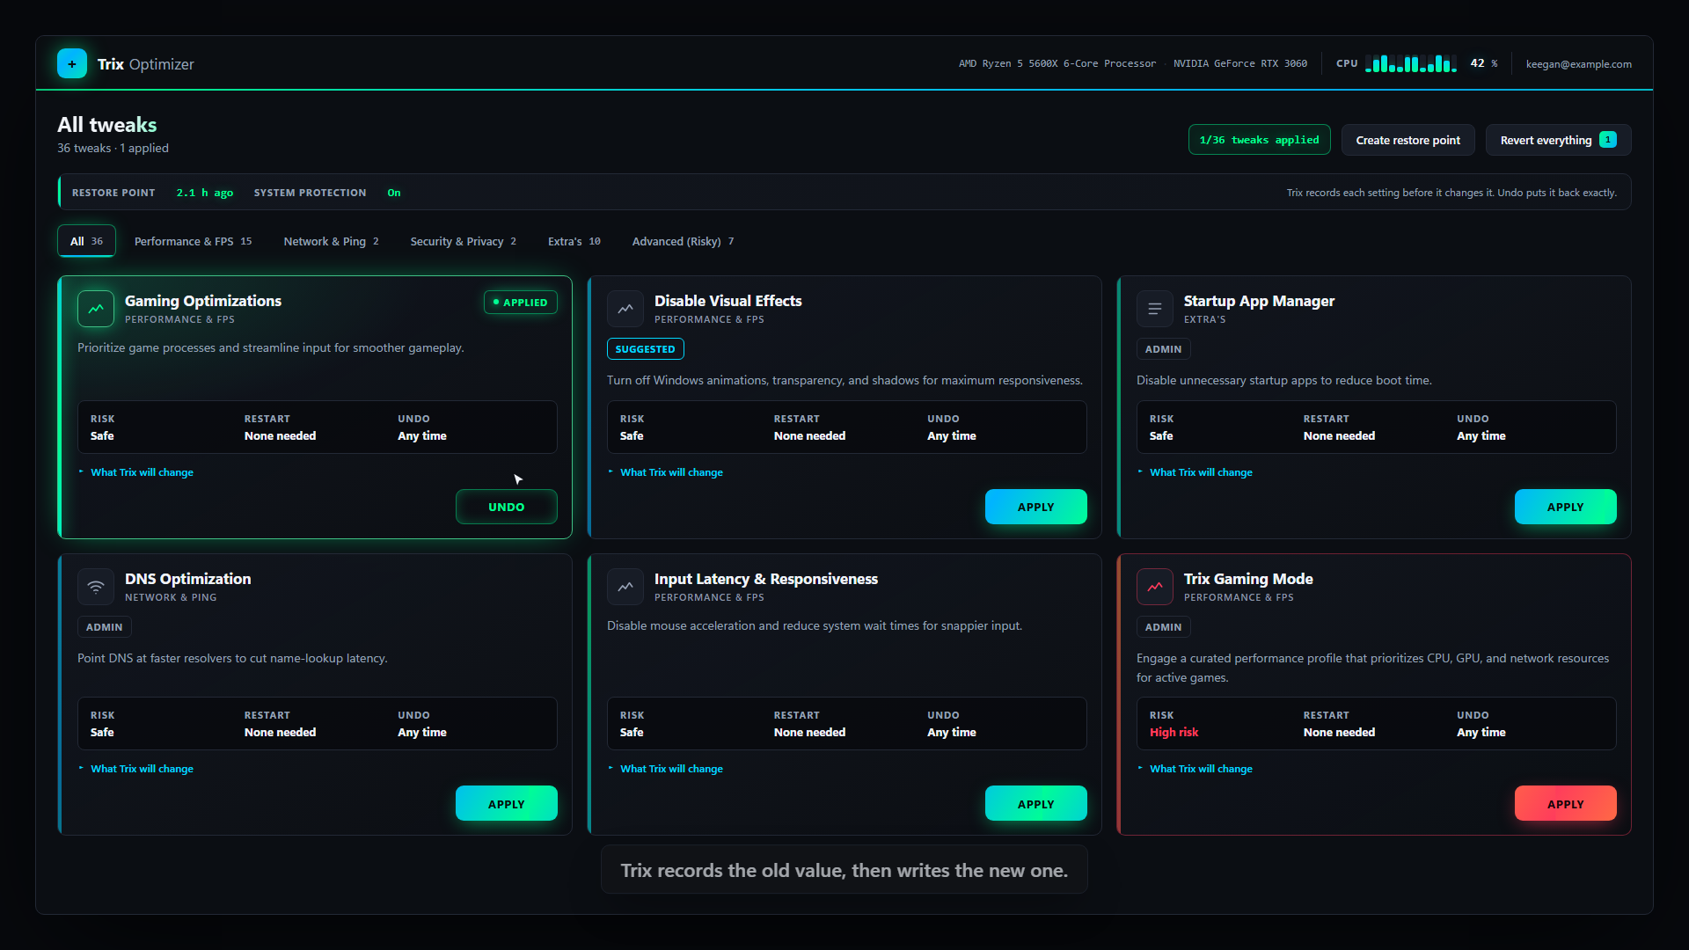The height and width of the screenshot is (950, 1689).
Task: Click ADMIN badge on Startup App Manager
Action: (1163, 349)
